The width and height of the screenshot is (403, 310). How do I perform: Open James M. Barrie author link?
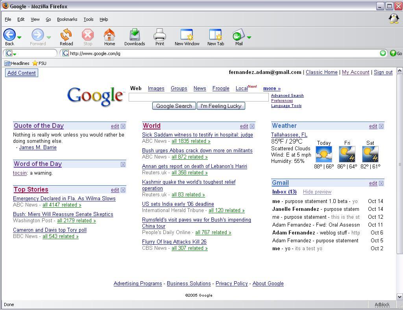(38, 148)
